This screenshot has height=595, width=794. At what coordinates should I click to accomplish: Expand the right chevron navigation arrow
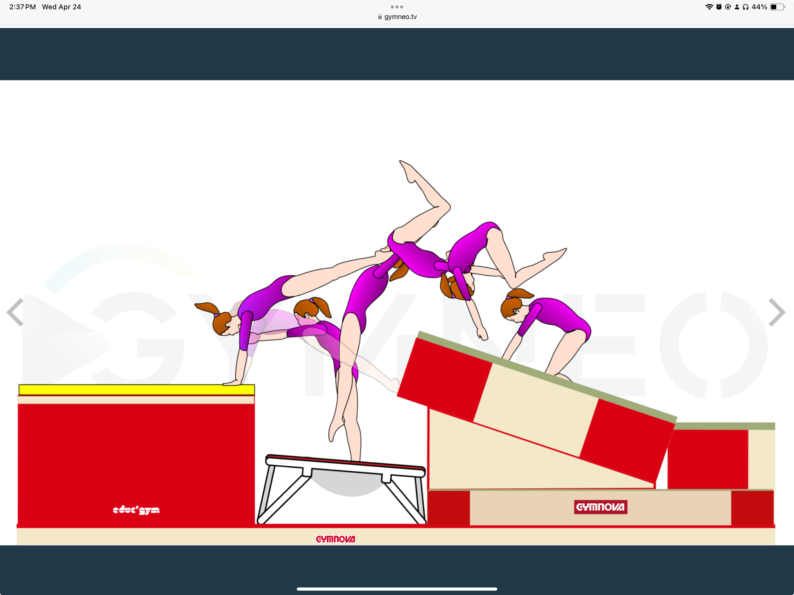tap(777, 312)
